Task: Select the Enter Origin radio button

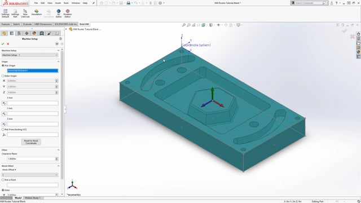Action: [x=3, y=76]
